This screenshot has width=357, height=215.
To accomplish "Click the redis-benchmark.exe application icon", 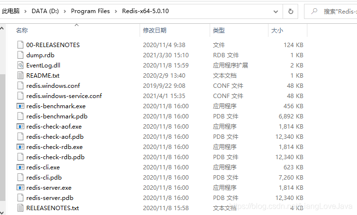I will [x=20, y=106].
